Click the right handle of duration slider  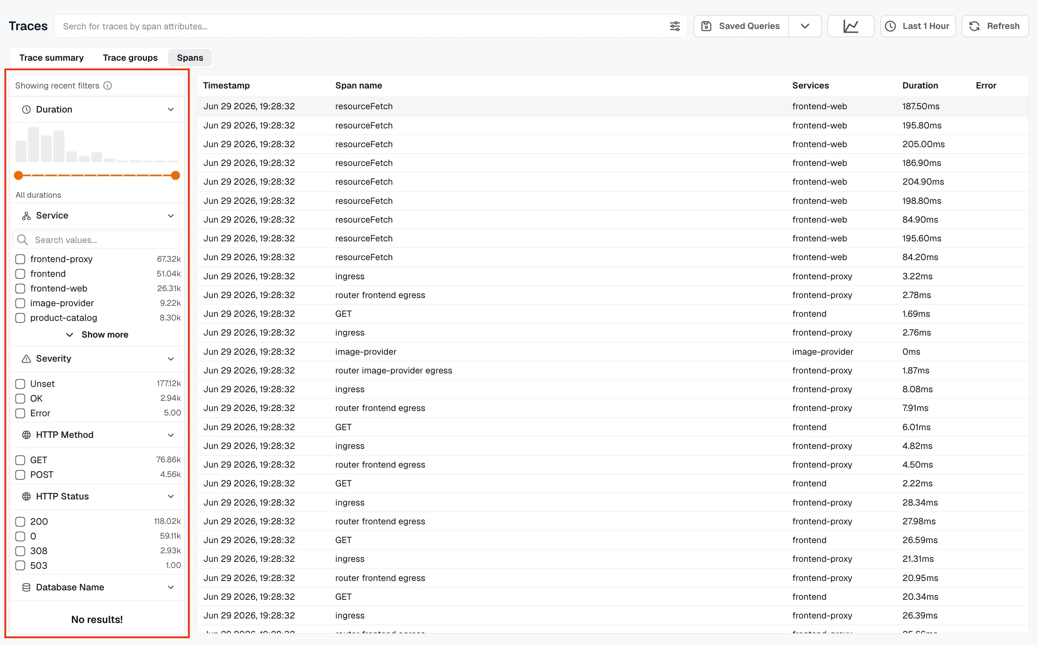point(175,175)
